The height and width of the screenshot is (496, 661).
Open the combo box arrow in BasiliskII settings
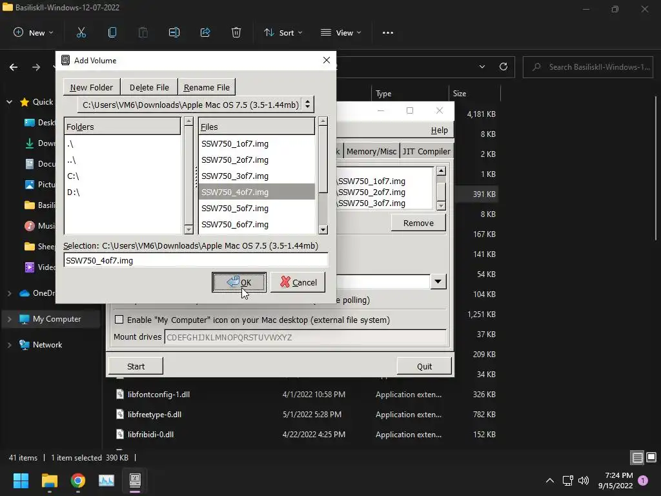point(438,282)
